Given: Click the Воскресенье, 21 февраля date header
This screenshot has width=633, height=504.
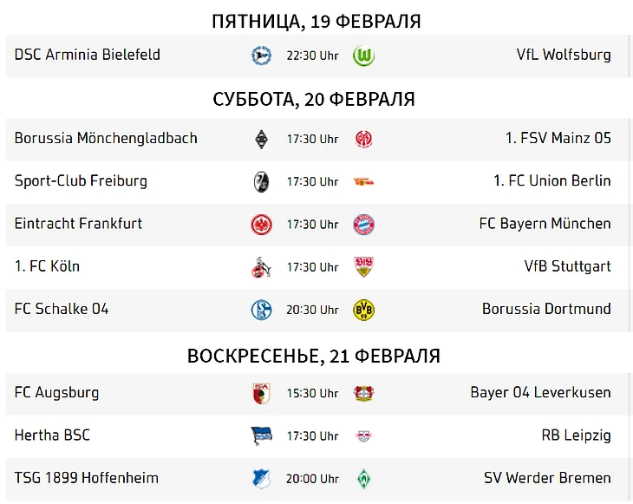Looking at the screenshot, I should click(x=314, y=357).
